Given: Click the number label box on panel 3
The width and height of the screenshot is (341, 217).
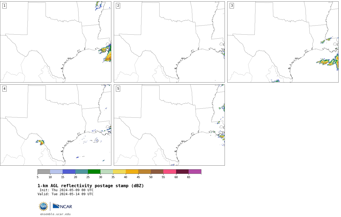Looking at the screenshot, I should 232,6.
